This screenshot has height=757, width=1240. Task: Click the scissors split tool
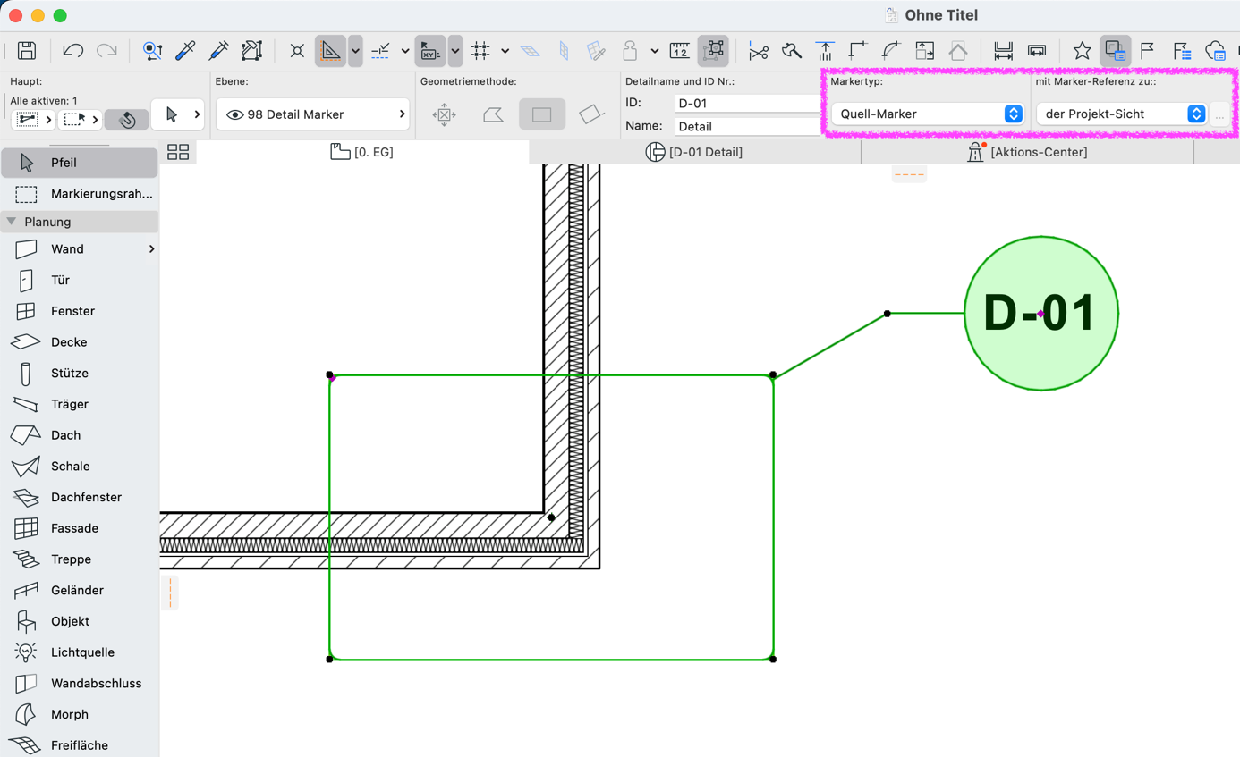point(759,51)
